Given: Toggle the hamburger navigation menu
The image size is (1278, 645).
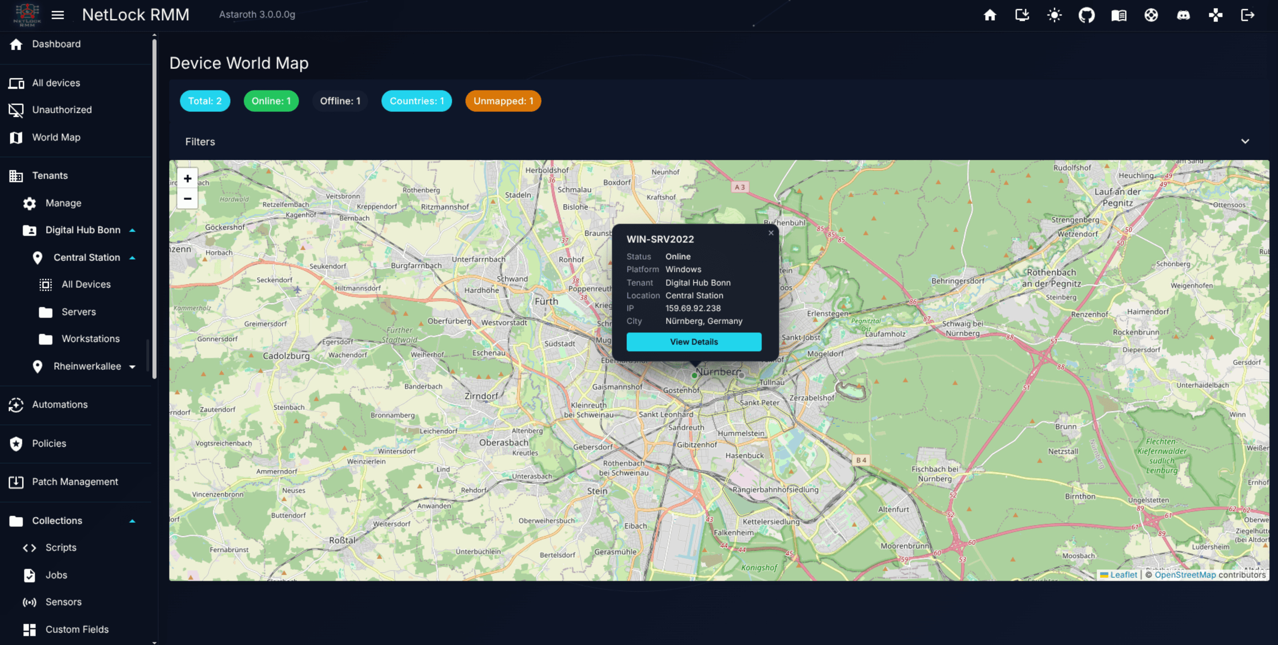Looking at the screenshot, I should (58, 15).
